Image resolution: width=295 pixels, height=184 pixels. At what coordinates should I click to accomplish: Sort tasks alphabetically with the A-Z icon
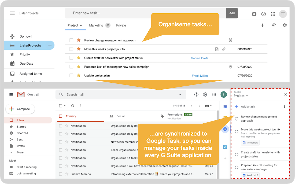[274, 25]
